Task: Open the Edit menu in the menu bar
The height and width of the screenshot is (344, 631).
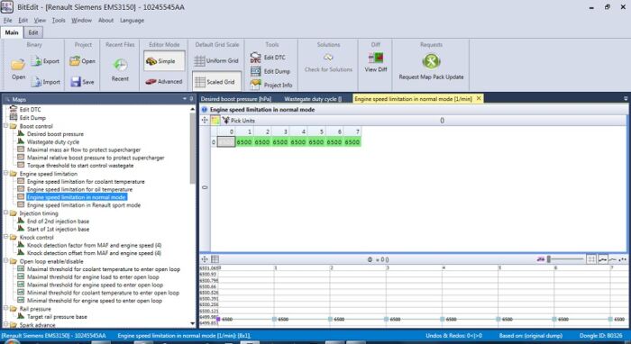Action: 23,20
